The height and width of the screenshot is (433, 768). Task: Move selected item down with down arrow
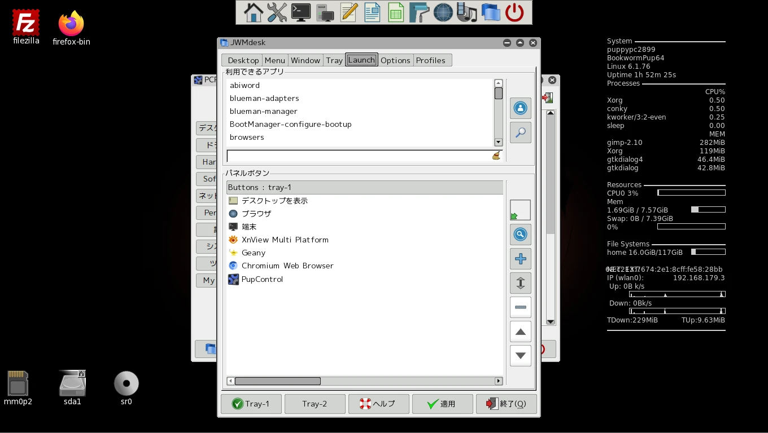520,356
